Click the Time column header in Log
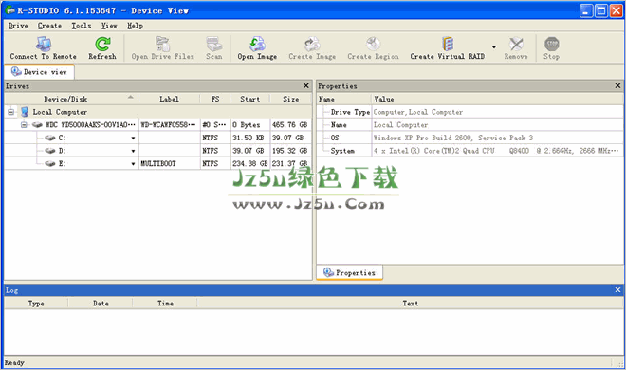This screenshot has height=370, width=626. [165, 304]
